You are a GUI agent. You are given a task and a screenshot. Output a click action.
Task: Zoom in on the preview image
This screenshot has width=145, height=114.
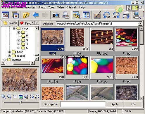pos(4,96)
